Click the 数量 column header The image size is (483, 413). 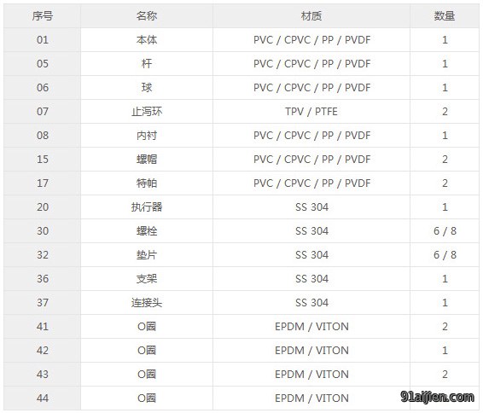point(445,16)
